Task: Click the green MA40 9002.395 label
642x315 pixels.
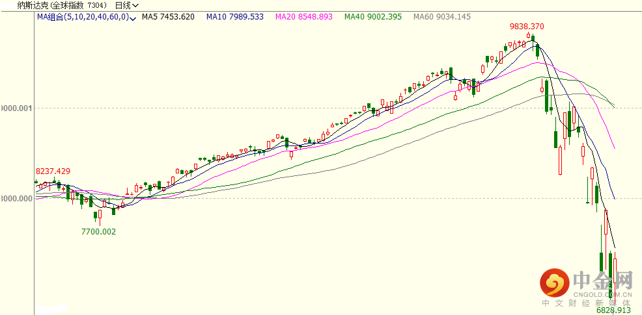Action: [x=383, y=17]
